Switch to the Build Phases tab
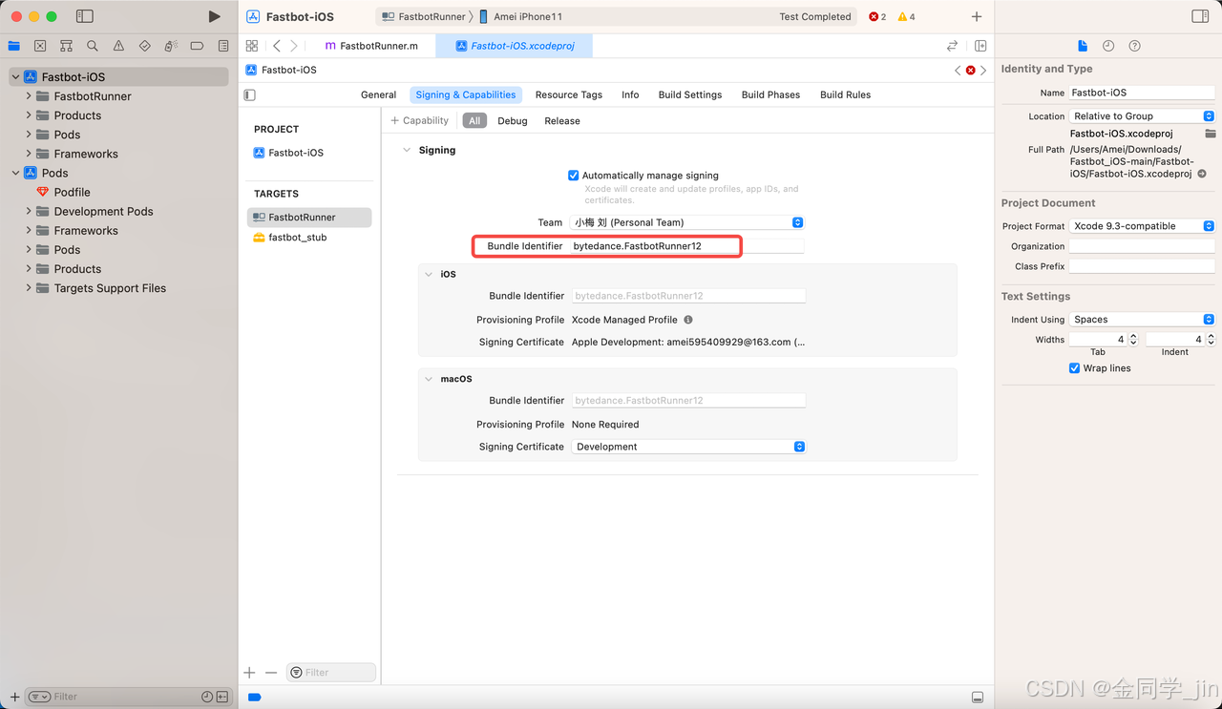The width and height of the screenshot is (1222, 709). pos(770,94)
